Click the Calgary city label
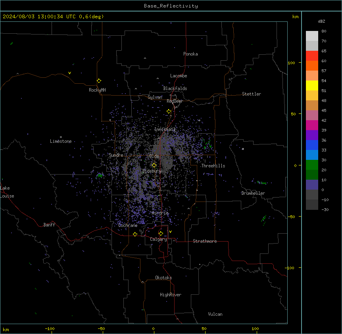342x334 pixels. coord(159,239)
